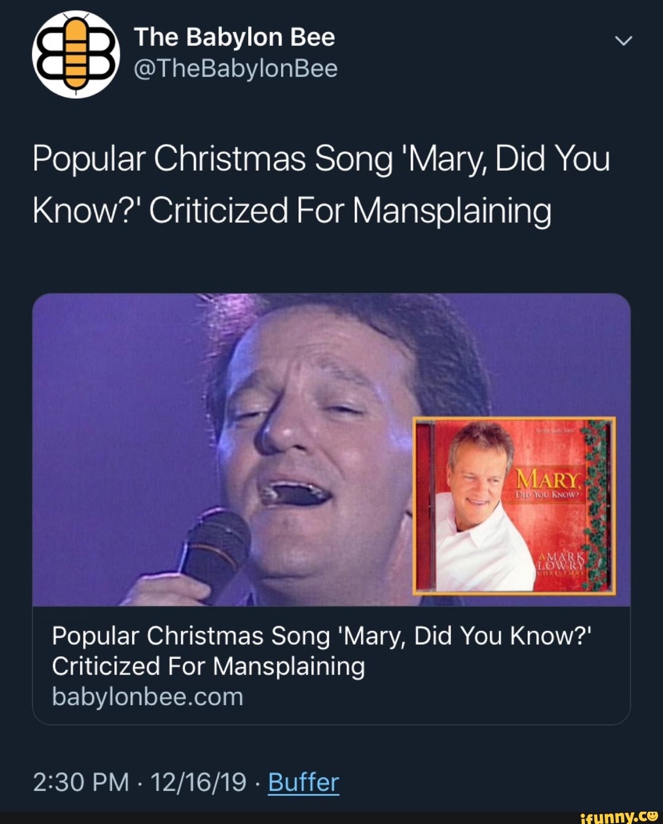The height and width of the screenshot is (824, 663).
Task: Click 'Criticized For Mansplaining' in the link card
Action: pos(208,666)
